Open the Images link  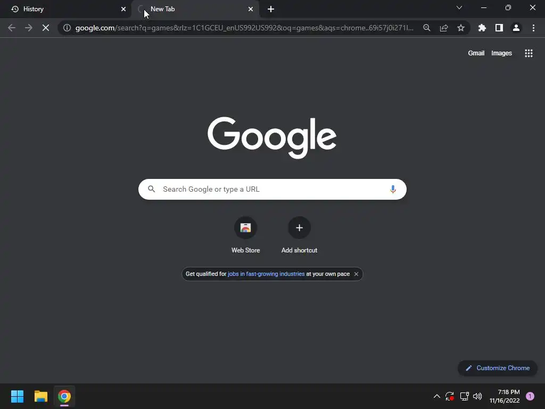coord(501,53)
